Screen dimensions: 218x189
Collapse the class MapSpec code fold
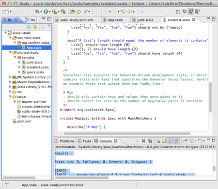coord(61,118)
